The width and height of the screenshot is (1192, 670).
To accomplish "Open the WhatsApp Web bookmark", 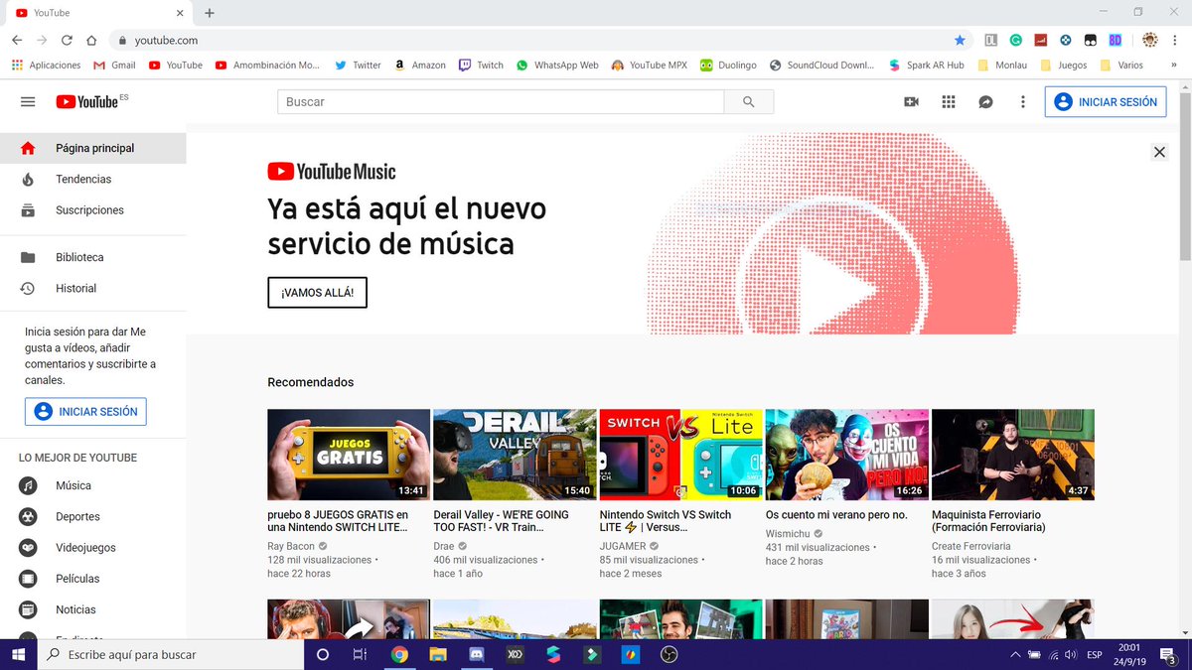I will tap(557, 65).
